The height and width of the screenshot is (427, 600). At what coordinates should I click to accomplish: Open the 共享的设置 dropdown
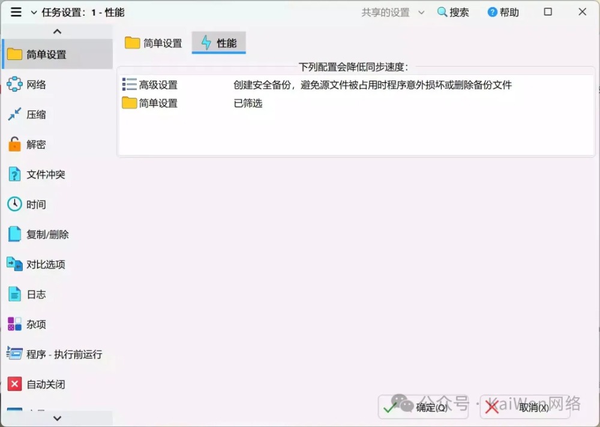pos(392,13)
